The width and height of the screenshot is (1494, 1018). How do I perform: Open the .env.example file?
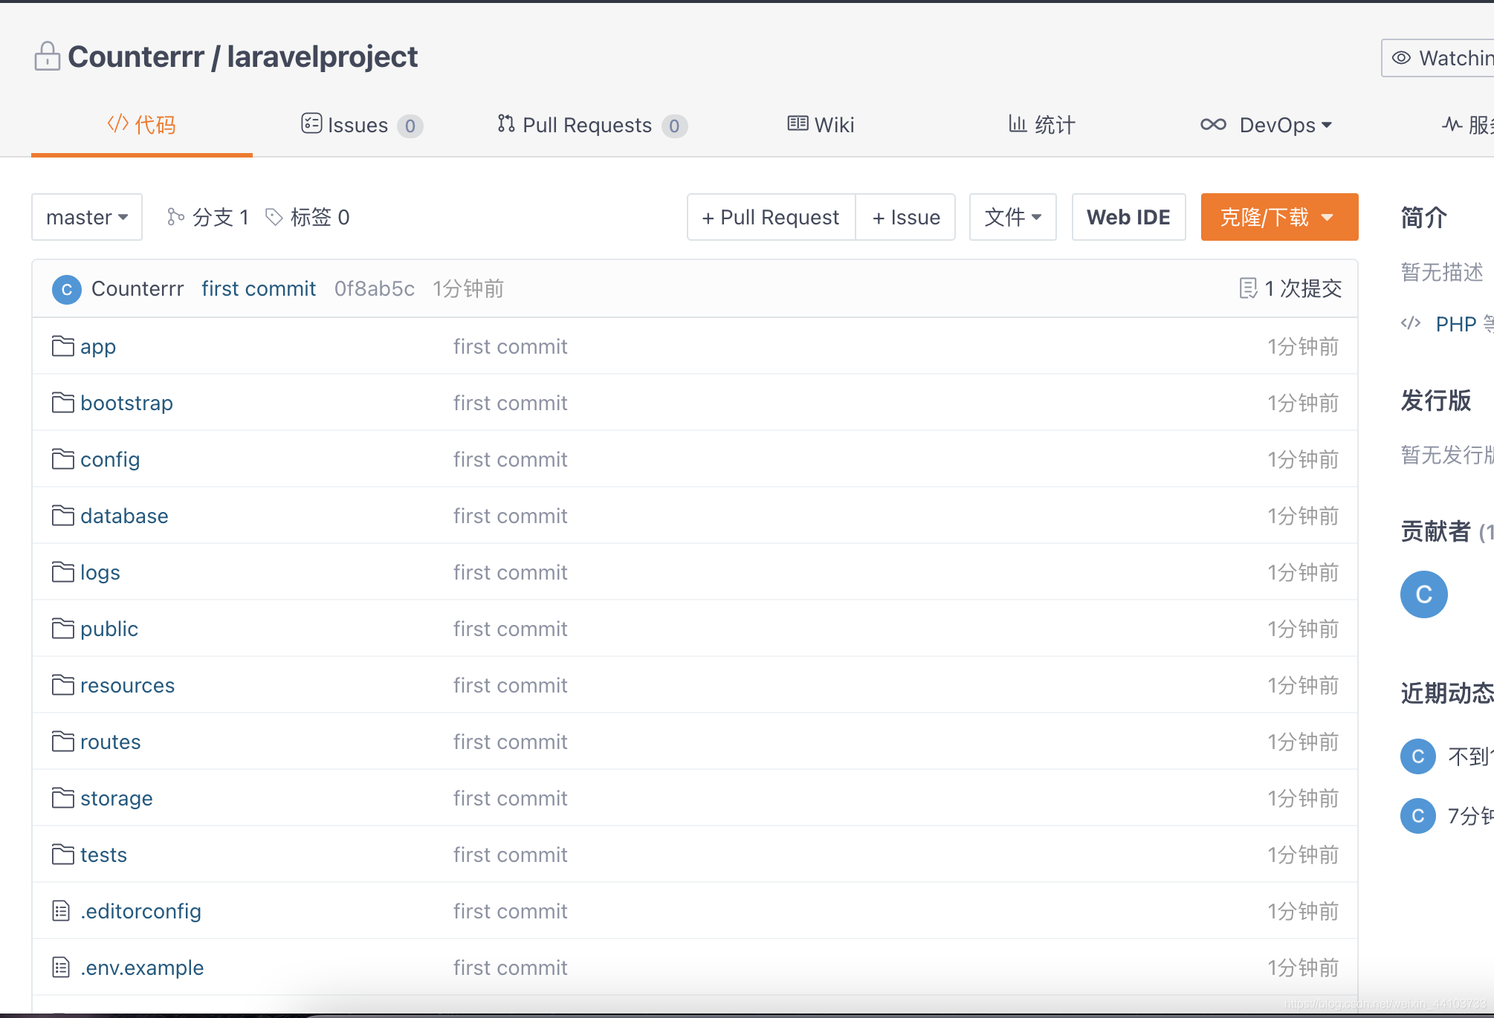[142, 967]
